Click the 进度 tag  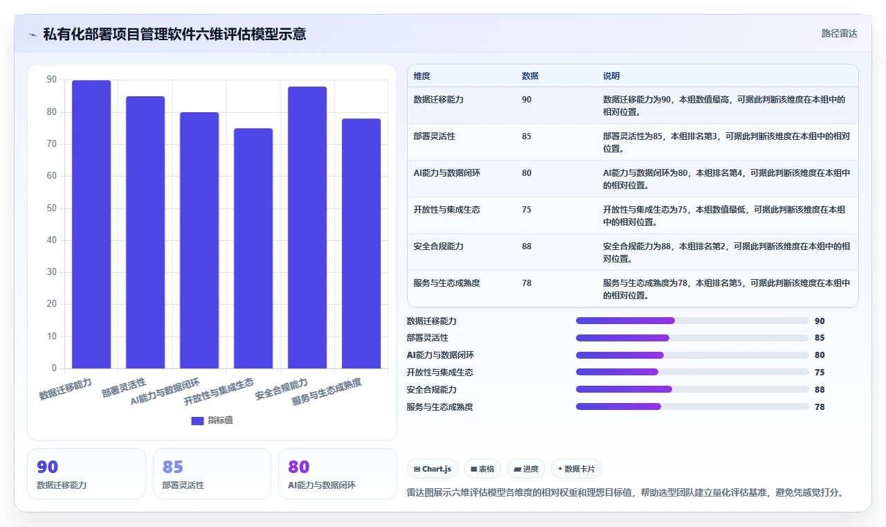coord(526,469)
